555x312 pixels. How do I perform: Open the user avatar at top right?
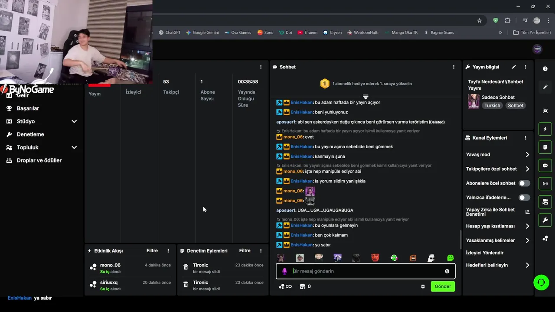point(537,49)
